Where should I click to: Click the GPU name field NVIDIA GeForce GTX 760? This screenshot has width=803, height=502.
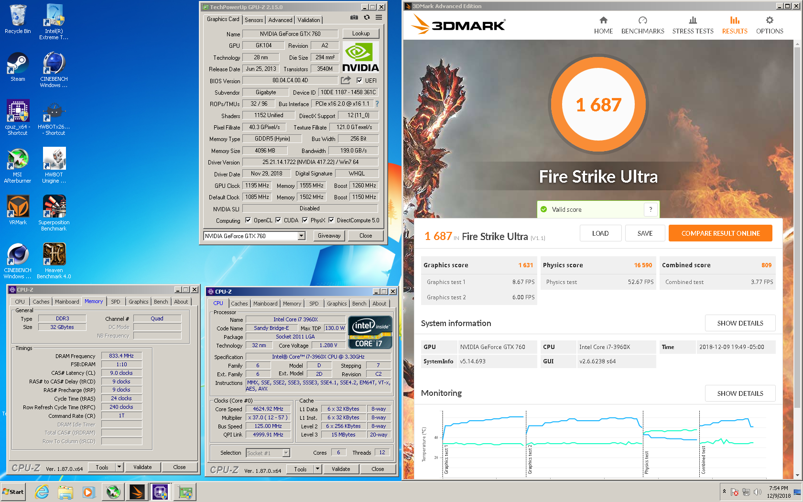(x=290, y=33)
